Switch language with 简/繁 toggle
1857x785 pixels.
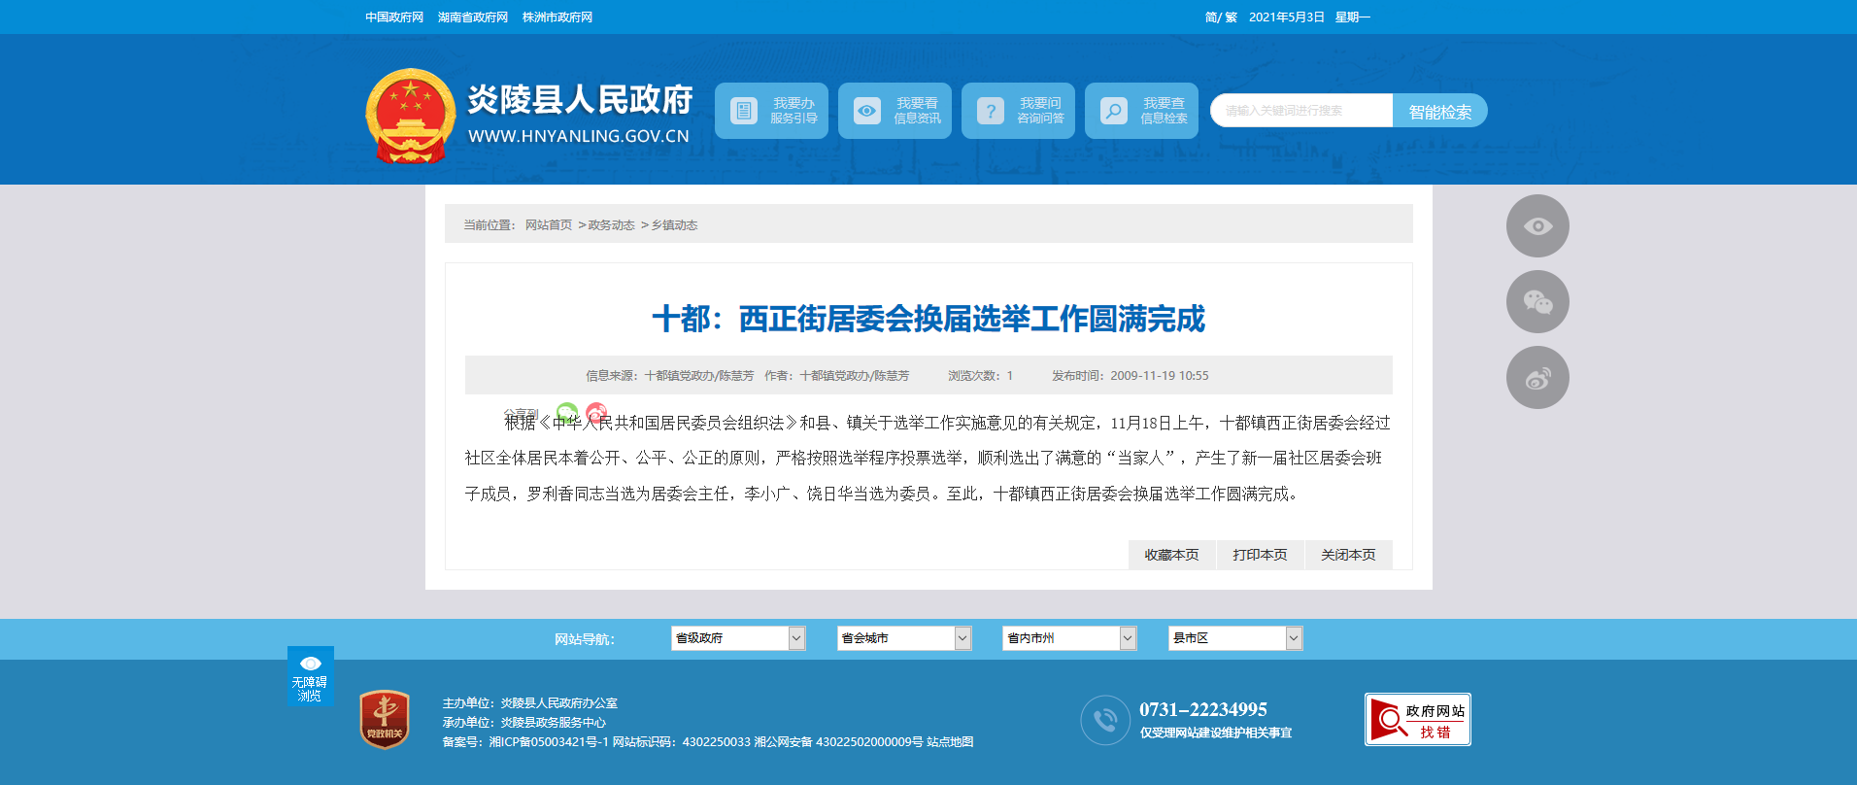[1220, 17]
